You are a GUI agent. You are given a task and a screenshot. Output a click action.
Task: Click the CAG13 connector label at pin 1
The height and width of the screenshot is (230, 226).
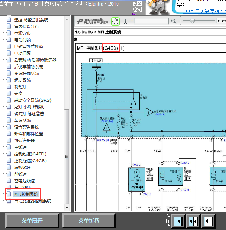pos(136,165)
